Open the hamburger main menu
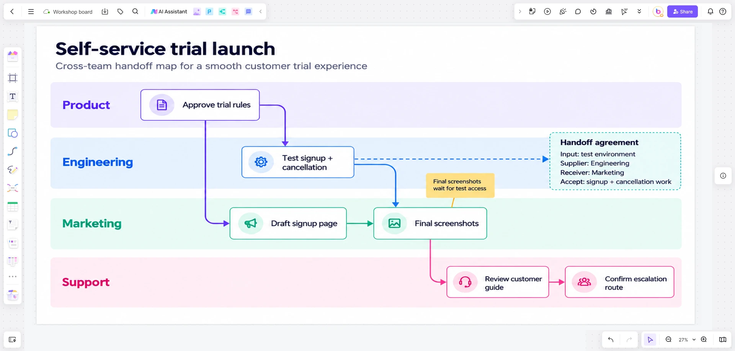 (x=31, y=11)
